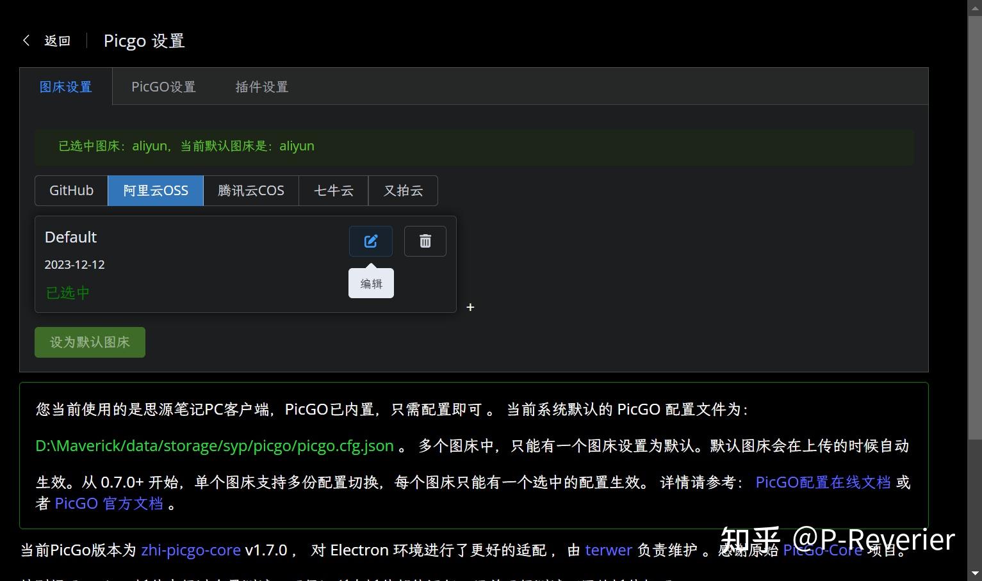Image resolution: width=982 pixels, height=581 pixels.
Task: Open the PicGO 官方文档 link
Action: click(109, 503)
